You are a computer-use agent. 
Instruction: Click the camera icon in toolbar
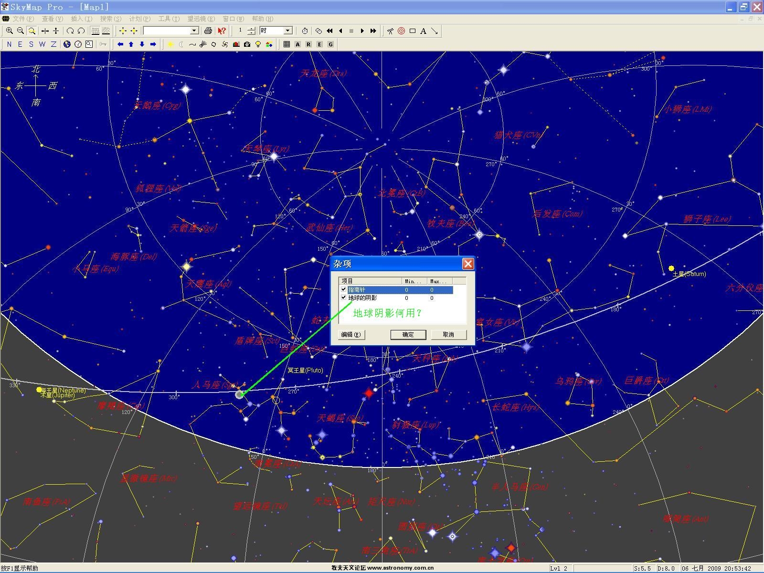(x=247, y=44)
